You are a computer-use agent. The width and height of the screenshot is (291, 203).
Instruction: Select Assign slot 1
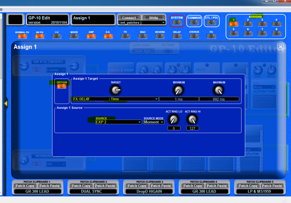234,24
